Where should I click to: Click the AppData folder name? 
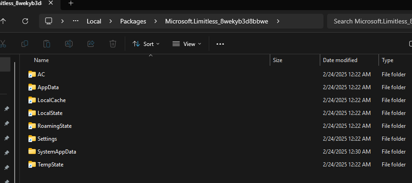(48, 87)
